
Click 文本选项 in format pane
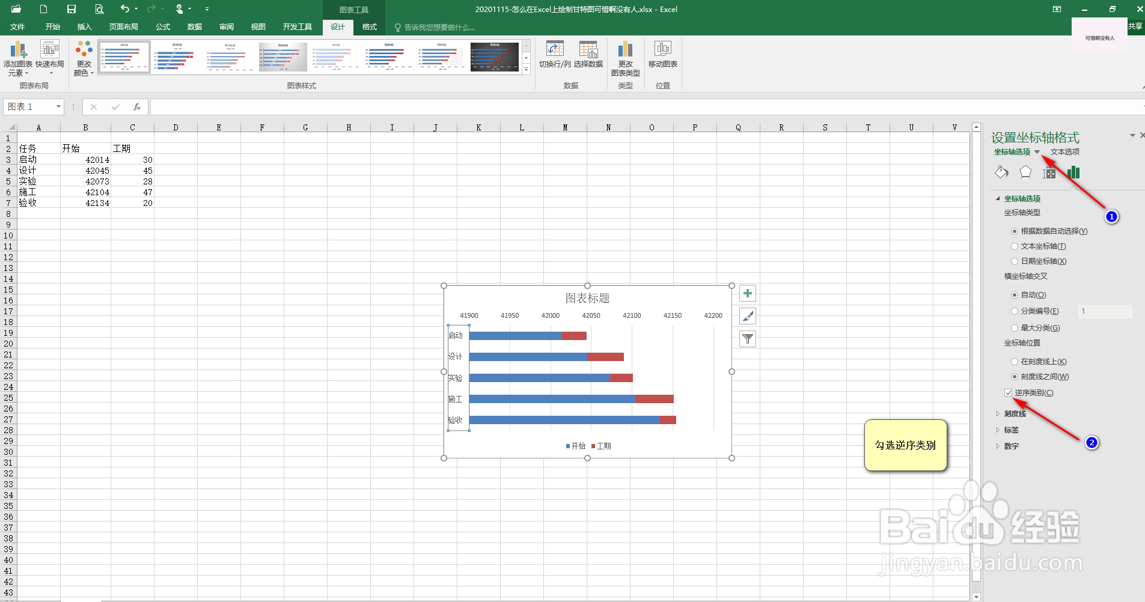[x=1065, y=152]
